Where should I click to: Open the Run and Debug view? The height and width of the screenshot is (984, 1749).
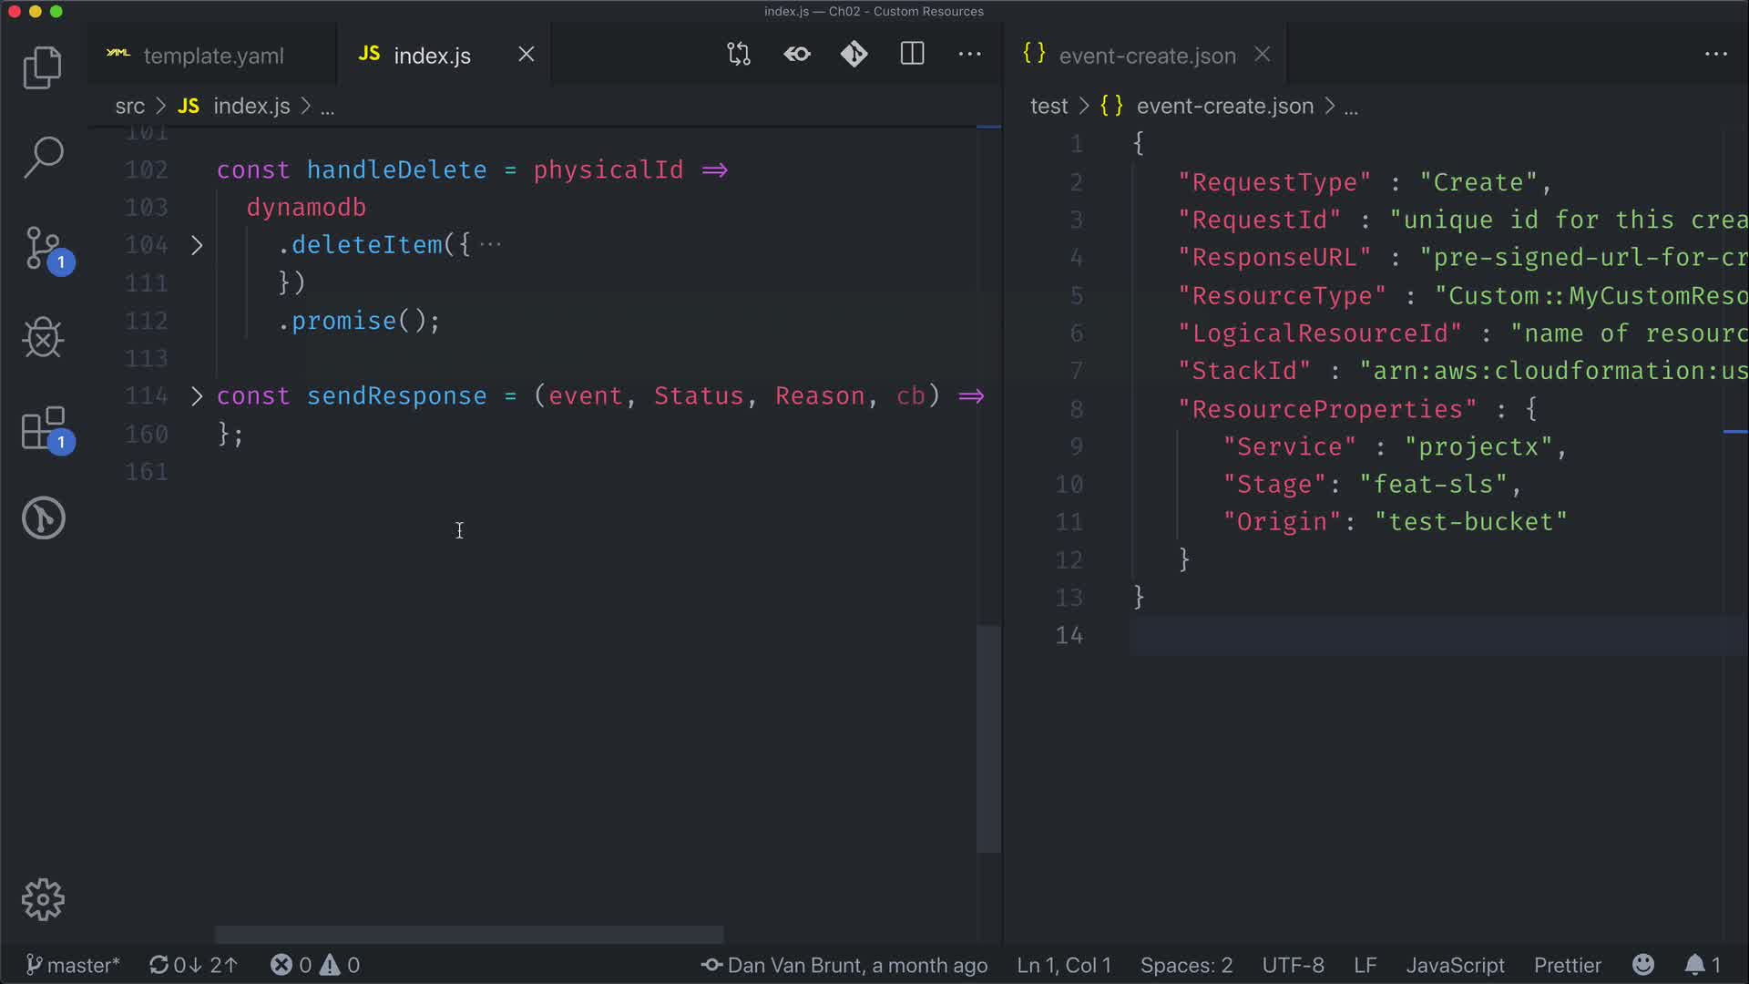point(42,338)
